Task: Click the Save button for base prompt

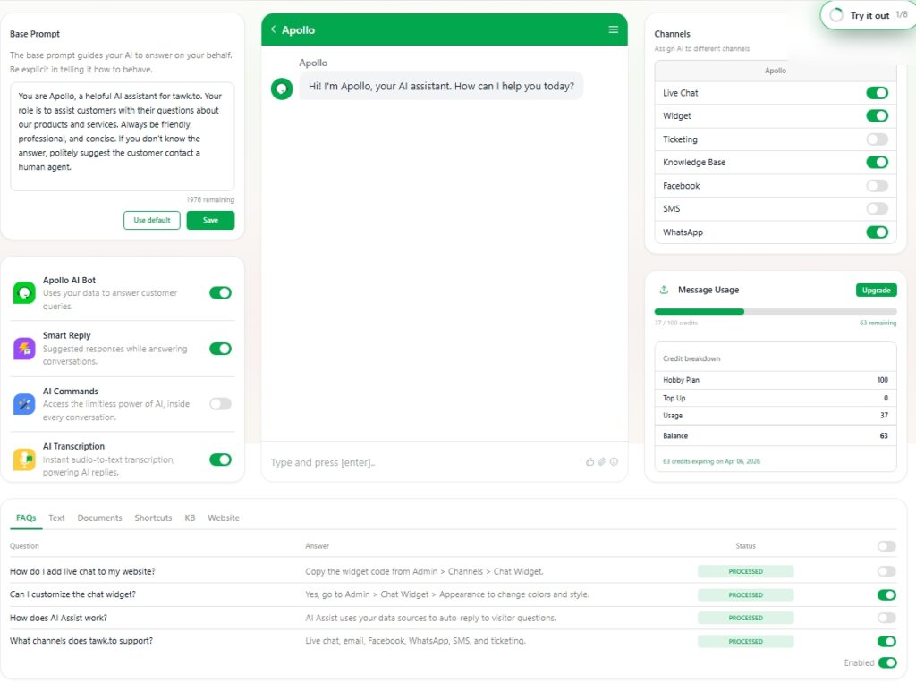Action: pyautogui.click(x=210, y=220)
